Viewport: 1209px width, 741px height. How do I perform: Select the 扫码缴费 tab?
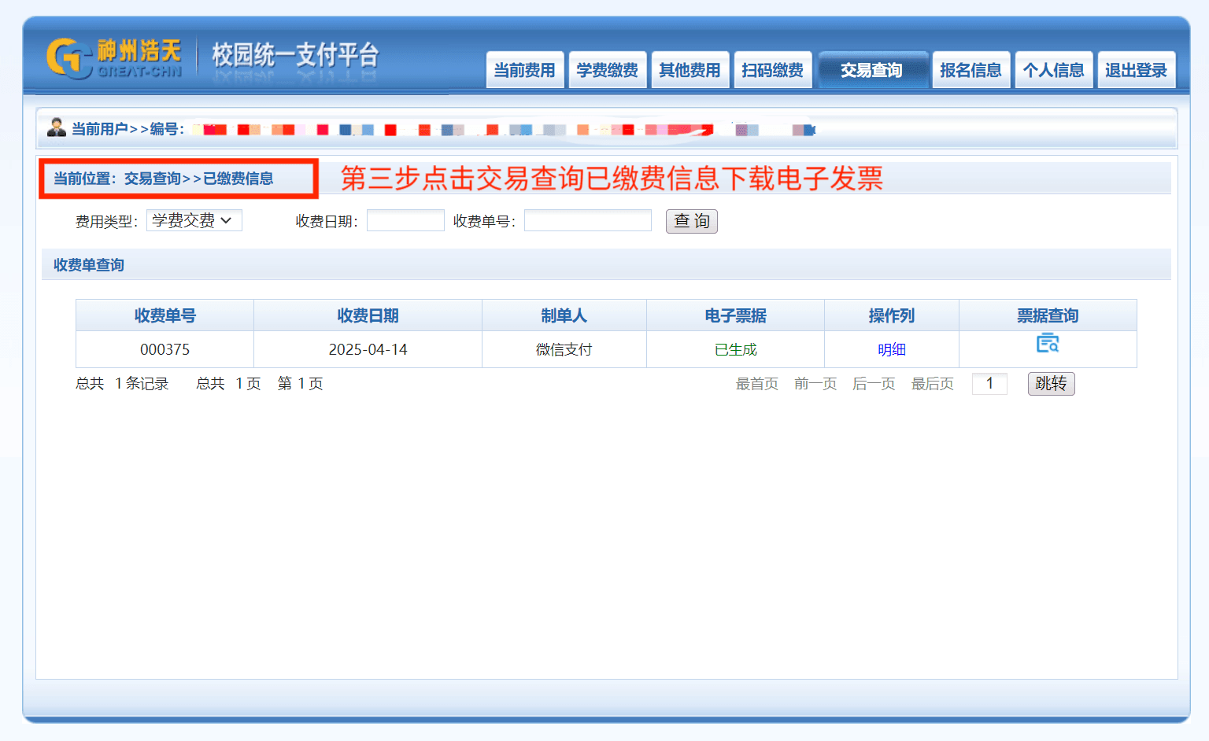772,71
